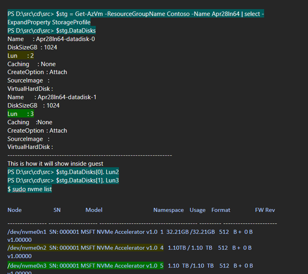Click 'Caching :None' under datadisk-1

coord(30,122)
